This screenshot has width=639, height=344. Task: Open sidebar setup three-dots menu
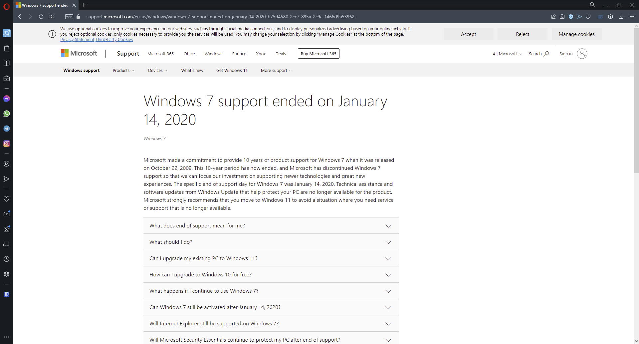7,337
